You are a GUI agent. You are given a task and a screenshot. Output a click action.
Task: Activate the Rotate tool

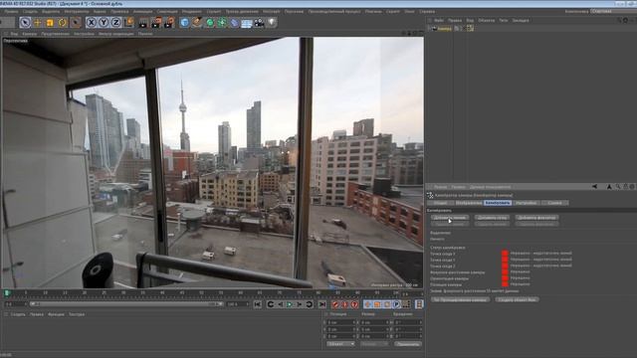click(x=63, y=22)
